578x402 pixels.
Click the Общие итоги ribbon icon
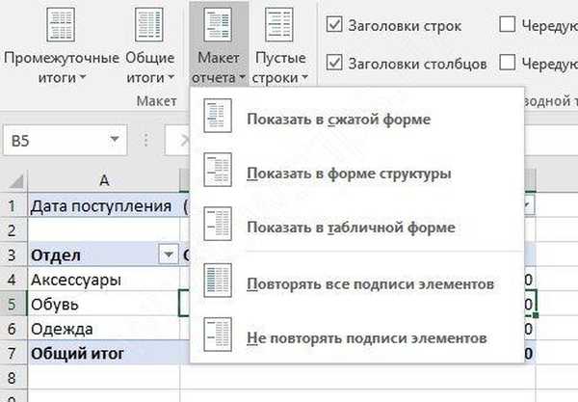149,24
